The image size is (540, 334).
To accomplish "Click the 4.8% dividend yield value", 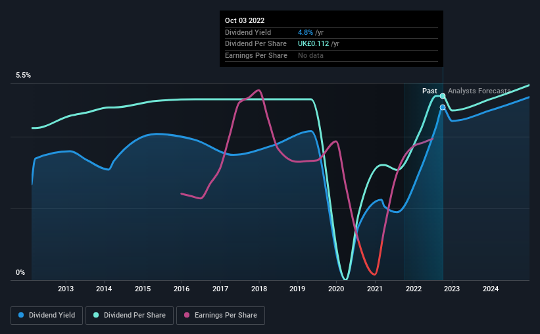I will pos(305,32).
